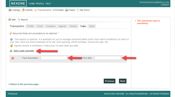Click the Transaction heading text
This screenshot has width=175, height=97.
tap(17, 26)
